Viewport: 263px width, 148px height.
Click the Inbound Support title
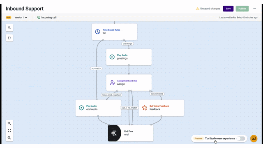pyautogui.click(x=25, y=9)
